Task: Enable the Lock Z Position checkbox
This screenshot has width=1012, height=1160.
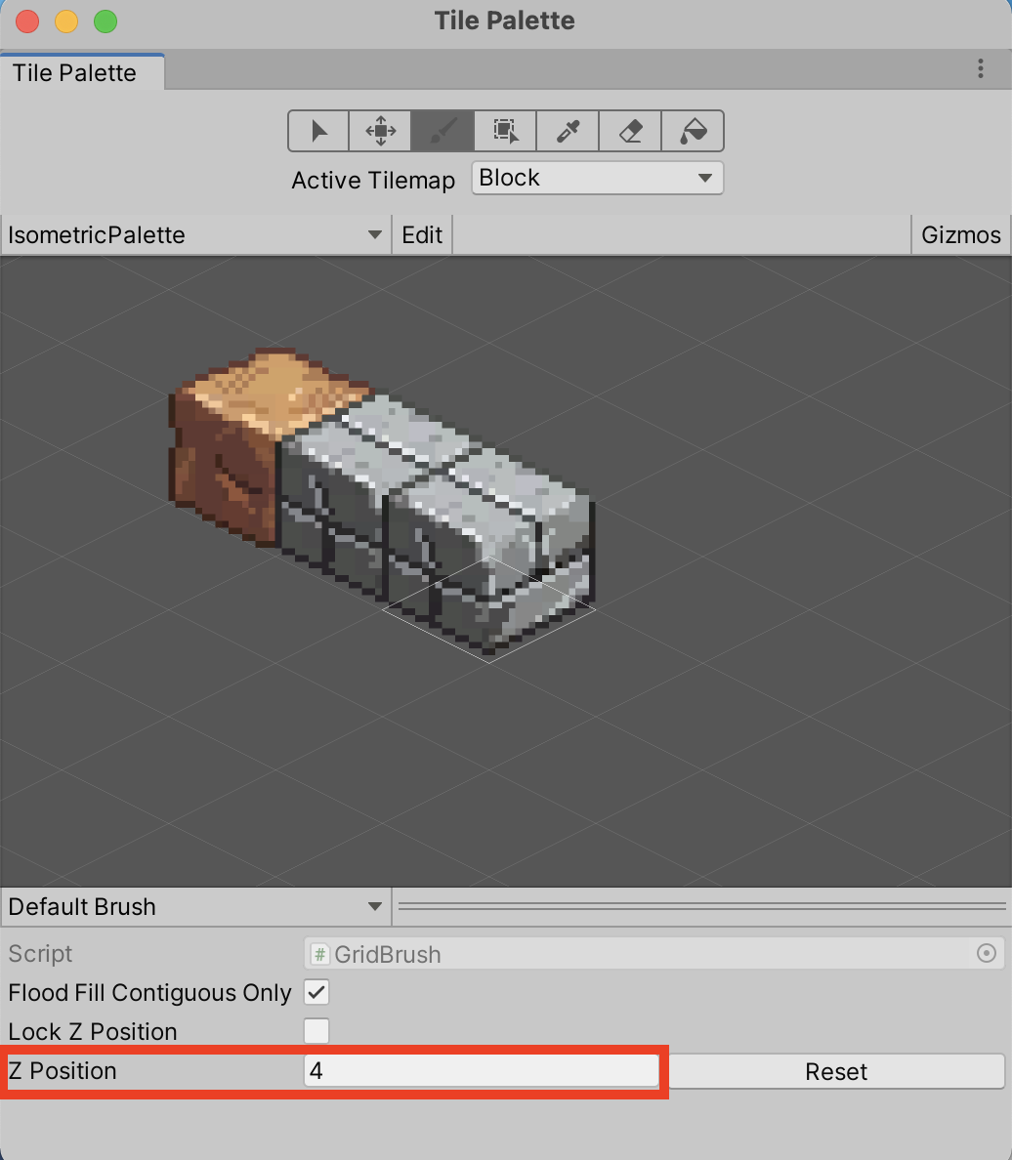Action: click(x=316, y=1030)
